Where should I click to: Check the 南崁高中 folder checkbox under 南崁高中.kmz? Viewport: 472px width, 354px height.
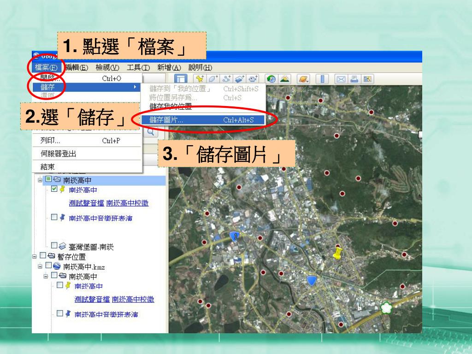[x=54, y=275]
